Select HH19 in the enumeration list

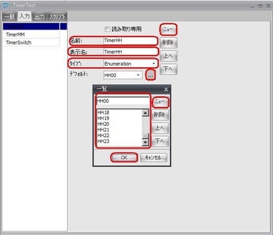[x=119, y=118]
